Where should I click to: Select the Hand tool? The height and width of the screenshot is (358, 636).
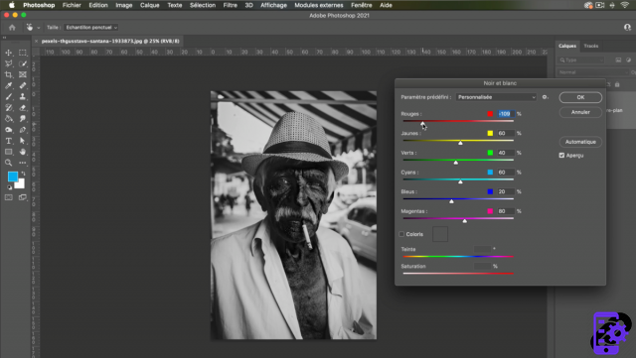click(23, 152)
